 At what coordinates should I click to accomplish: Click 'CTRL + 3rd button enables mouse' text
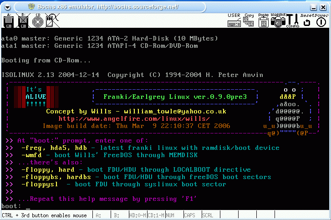pos(44,215)
